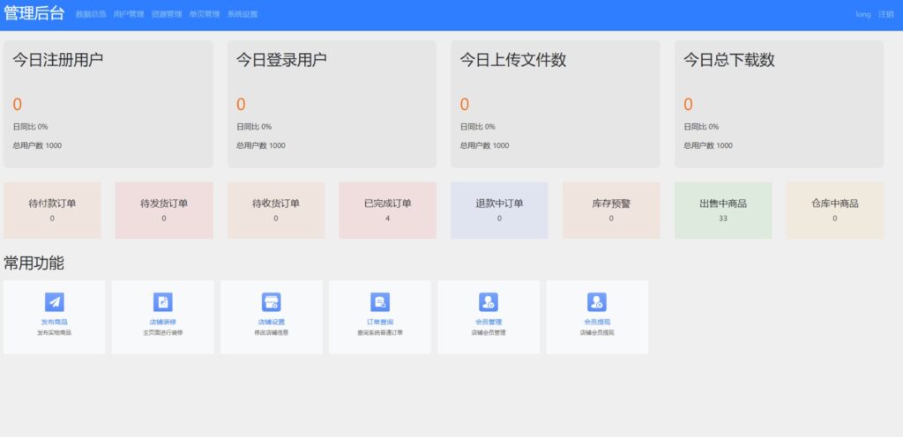This screenshot has height=437, width=903.
Task: Open the 会员管理 link label
Action: pos(489,322)
